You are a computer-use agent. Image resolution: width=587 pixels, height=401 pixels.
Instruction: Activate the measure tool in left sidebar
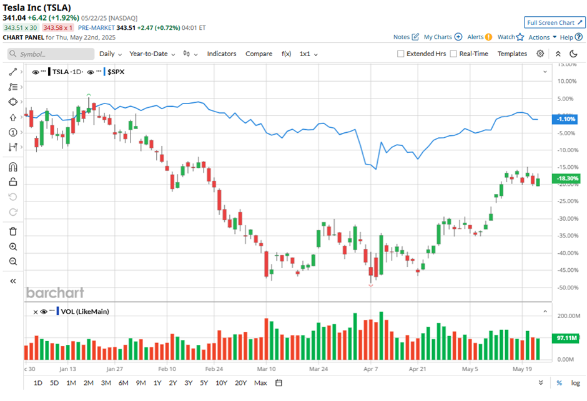click(12, 147)
